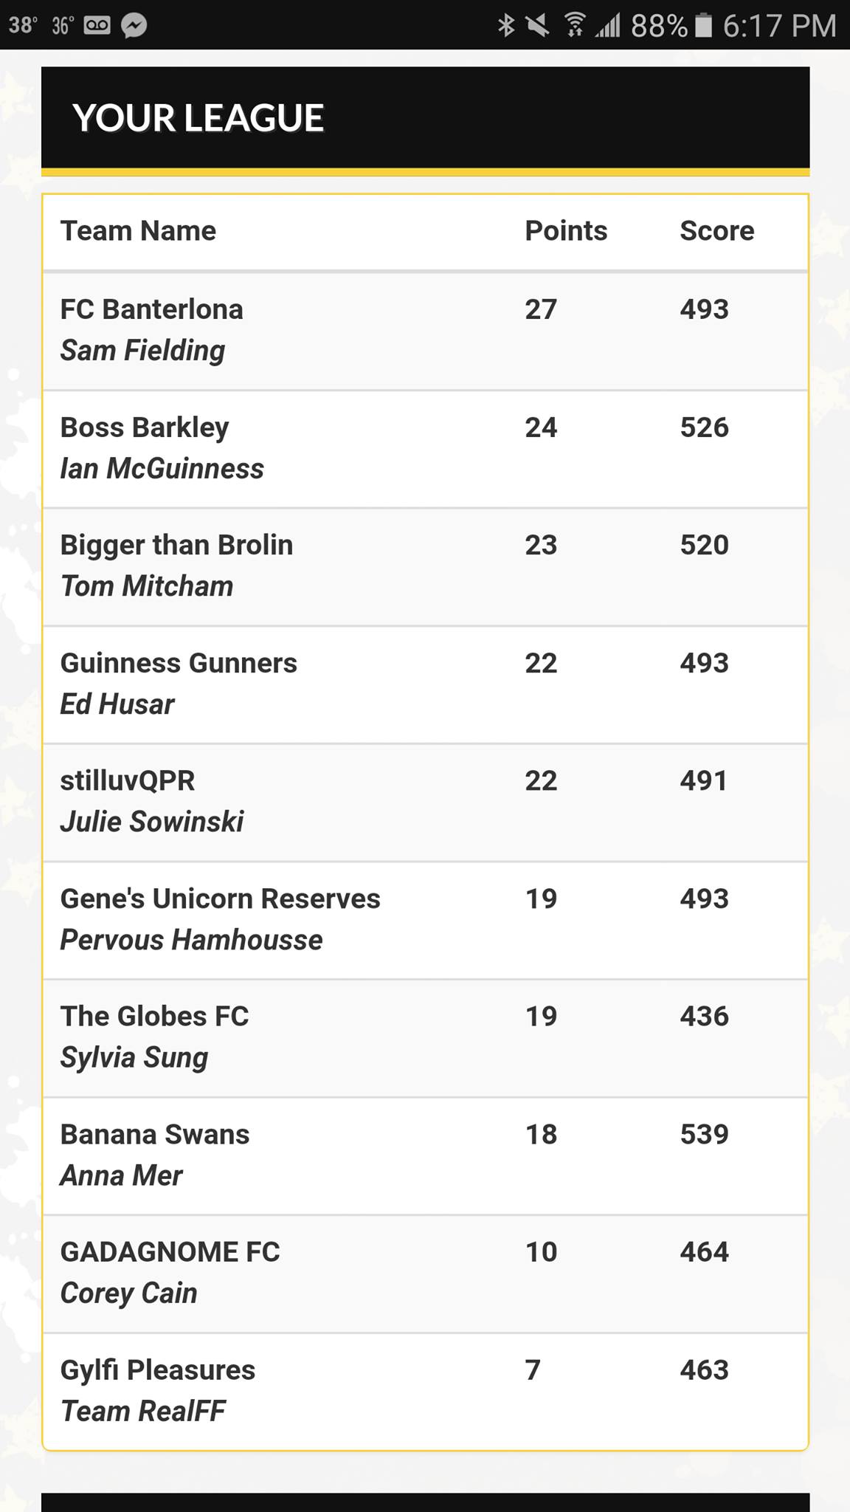
Task: Open the Boss Barkley team row
Action: 426,449
